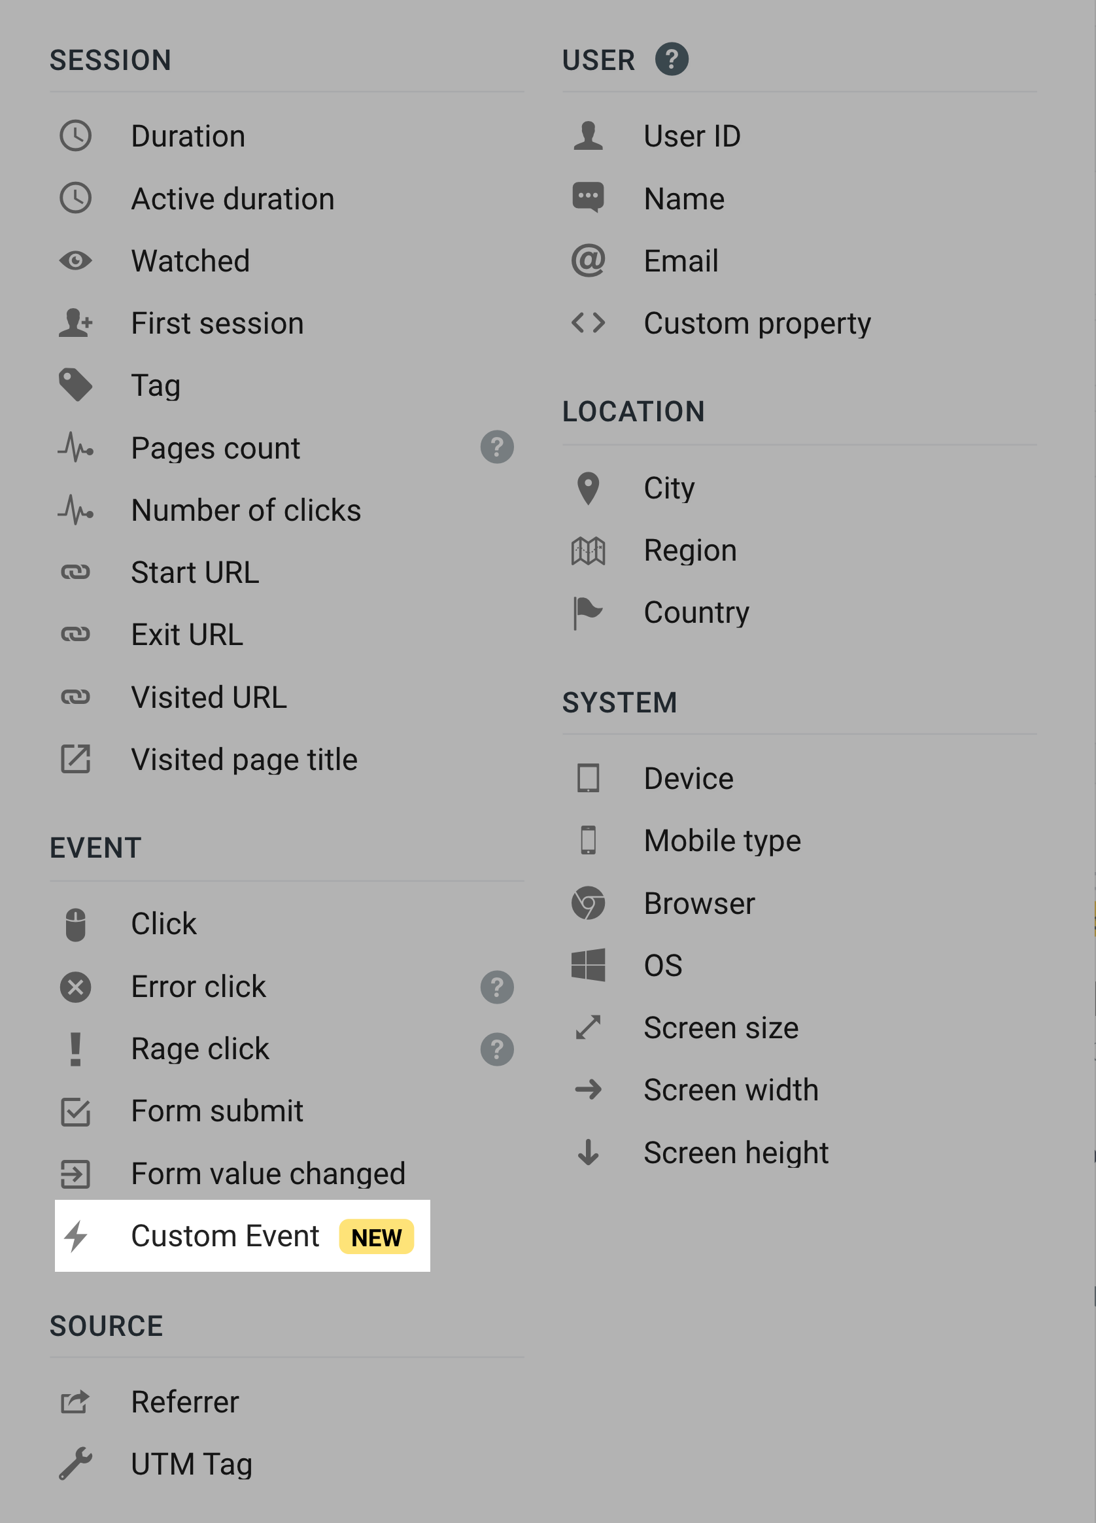Select the Form submit event filter
1096x1523 pixels.
(217, 1110)
